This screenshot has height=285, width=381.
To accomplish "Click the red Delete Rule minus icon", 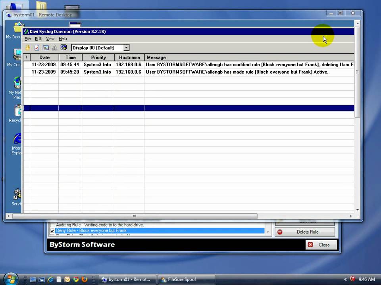I will click(x=280, y=232).
